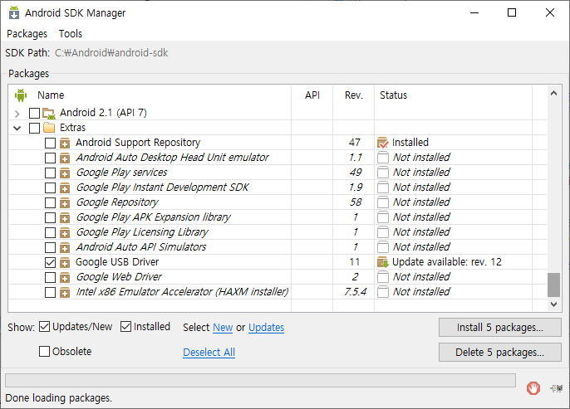Open the Tools menu
This screenshot has height=409, width=570.
coord(71,34)
